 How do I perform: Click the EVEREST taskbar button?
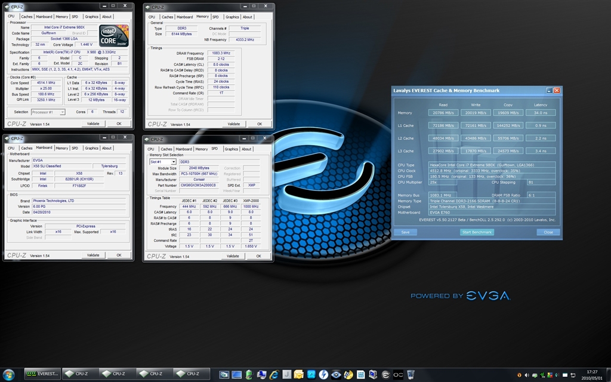42,374
